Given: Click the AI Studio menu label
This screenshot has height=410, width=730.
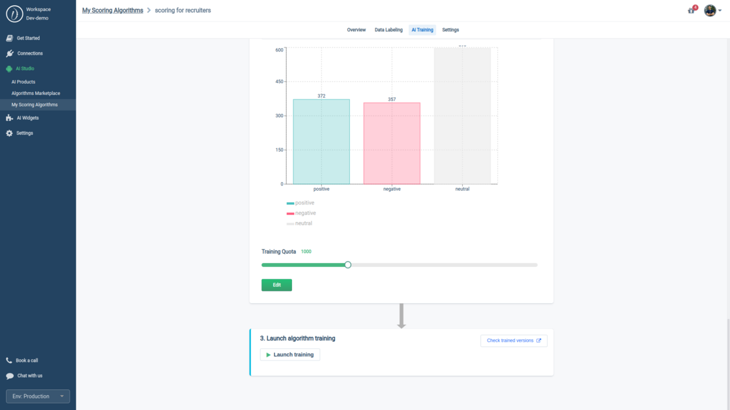Looking at the screenshot, I should [25, 69].
